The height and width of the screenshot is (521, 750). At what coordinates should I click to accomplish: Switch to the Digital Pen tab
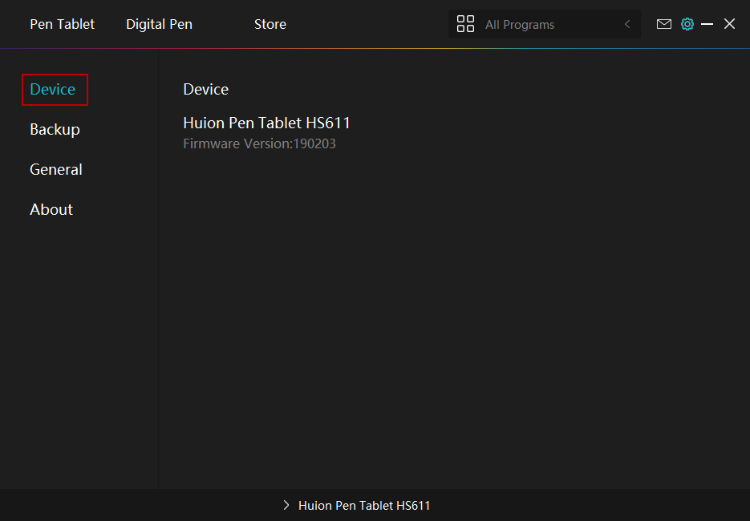click(x=159, y=24)
